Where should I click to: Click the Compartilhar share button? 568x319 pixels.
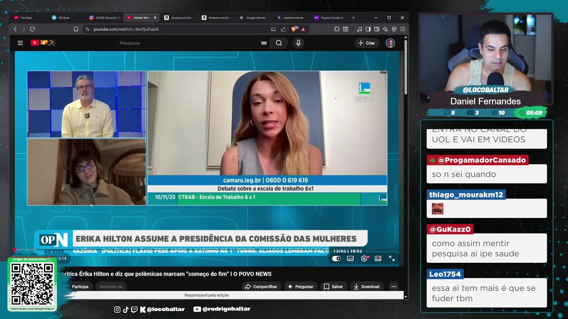coord(261,287)
